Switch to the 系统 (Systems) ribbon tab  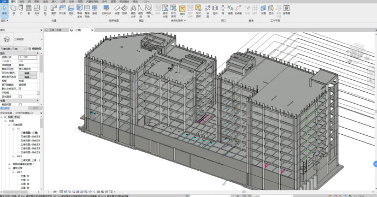coord(45,2)
